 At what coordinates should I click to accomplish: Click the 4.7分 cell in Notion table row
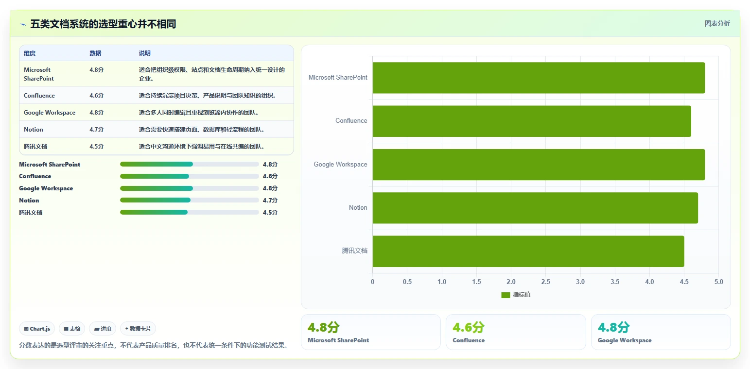point(96,130)
